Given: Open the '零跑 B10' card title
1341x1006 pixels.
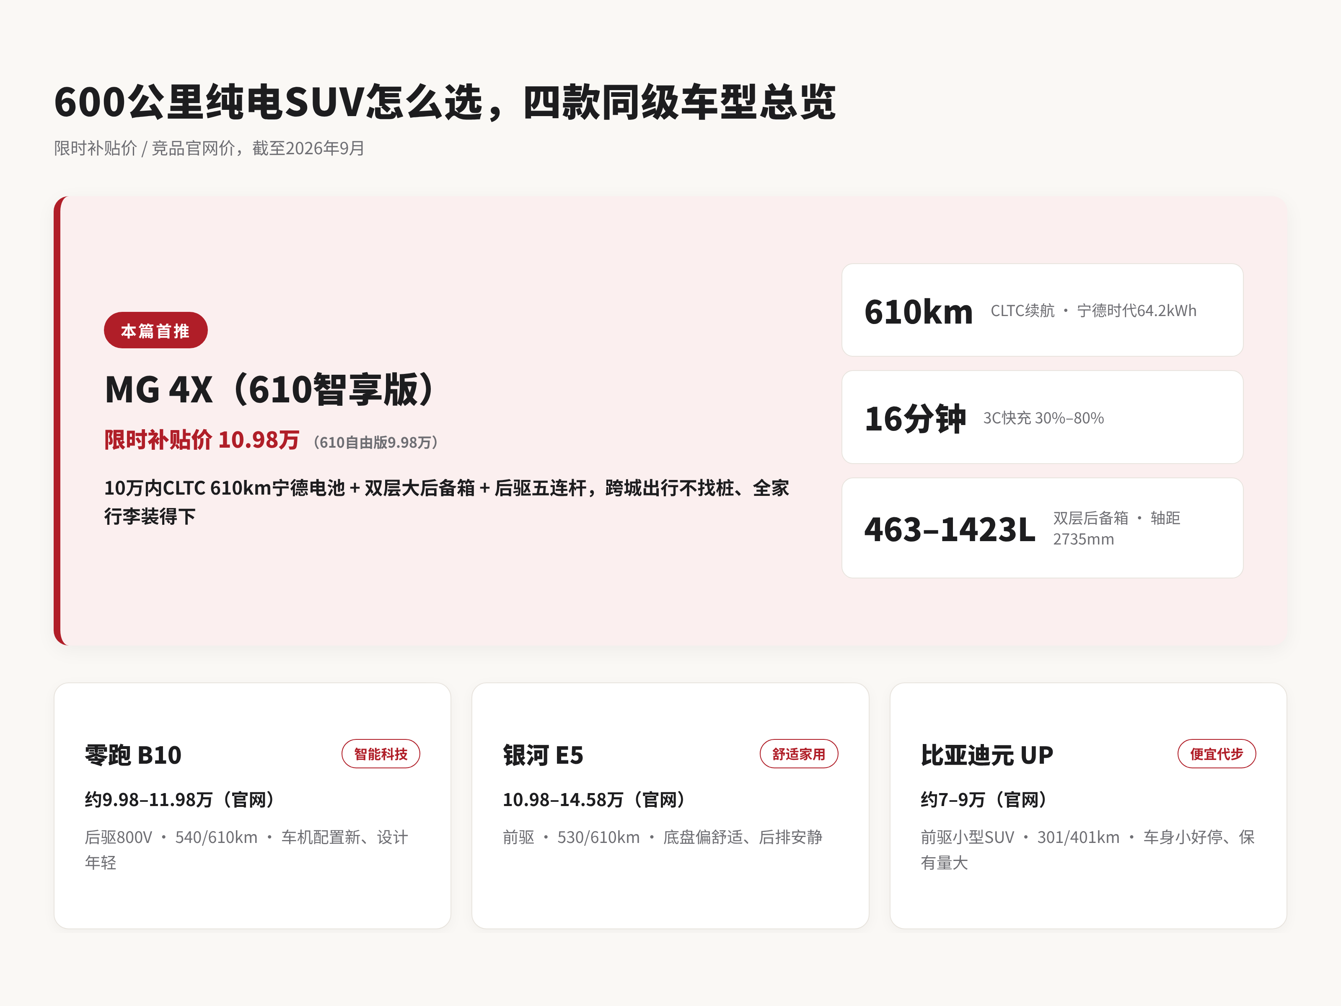Looking at the screenshot, I should [x=133, y=755].
